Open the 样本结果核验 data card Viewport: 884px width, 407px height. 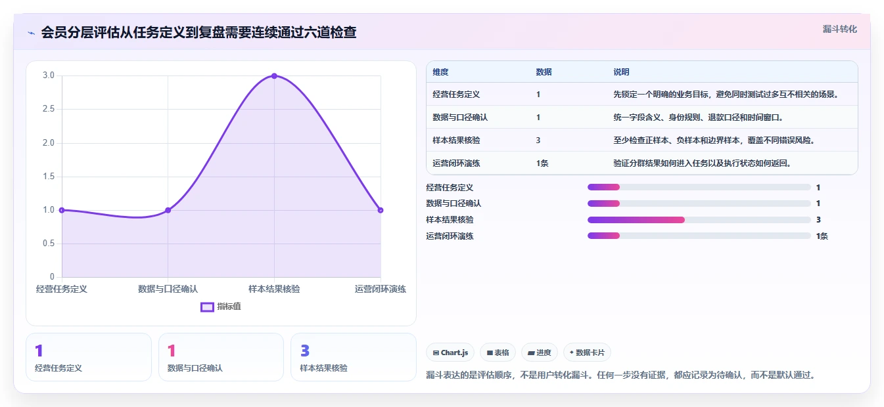coord(353,357)
